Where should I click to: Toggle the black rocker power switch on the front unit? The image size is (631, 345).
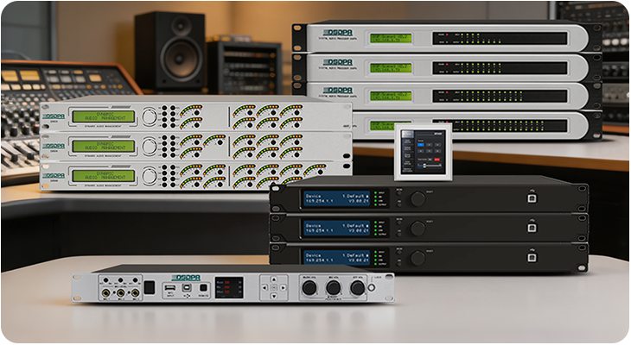150,287
